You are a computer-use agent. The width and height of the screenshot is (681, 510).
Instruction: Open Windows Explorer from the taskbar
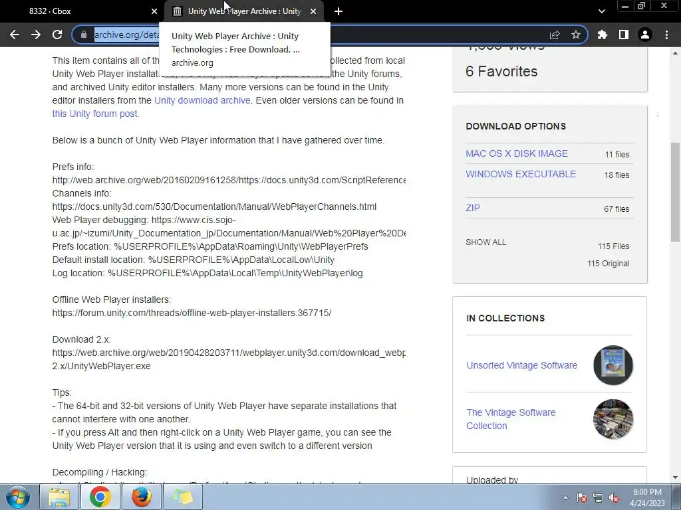pos(59,497)
